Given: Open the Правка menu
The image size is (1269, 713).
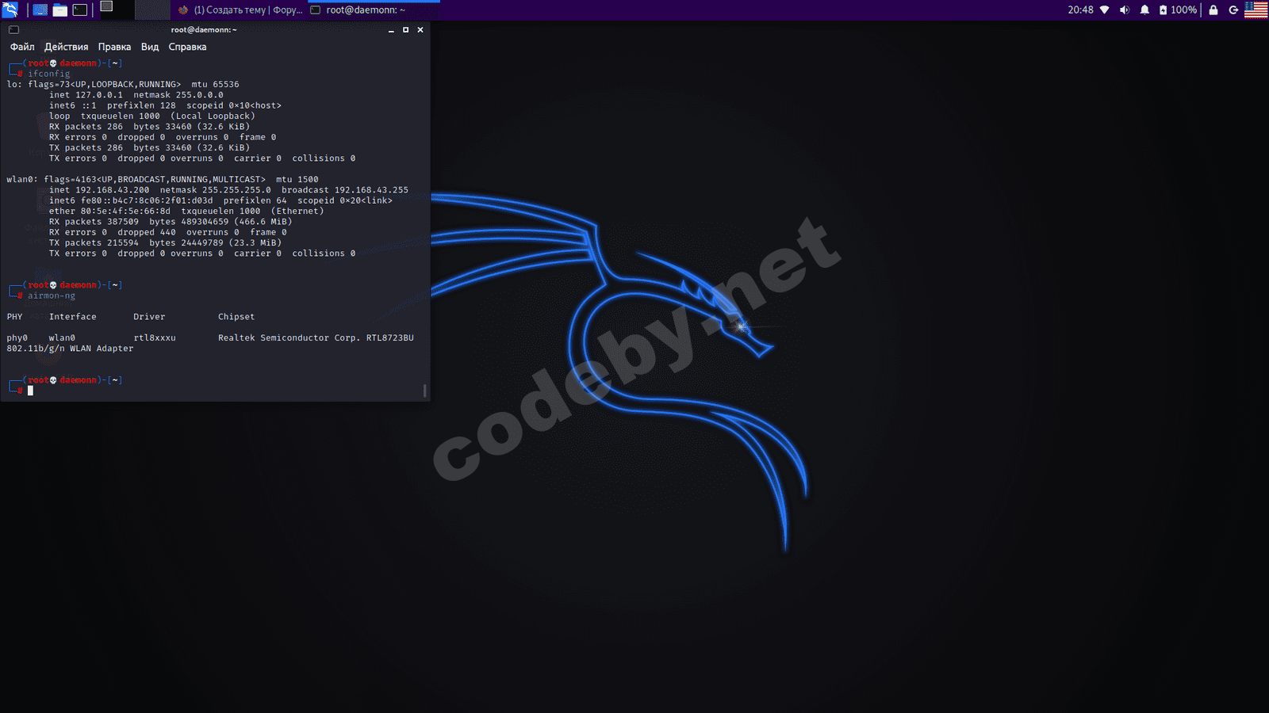Looking at the screenshot, I should [x=114, y=47].
